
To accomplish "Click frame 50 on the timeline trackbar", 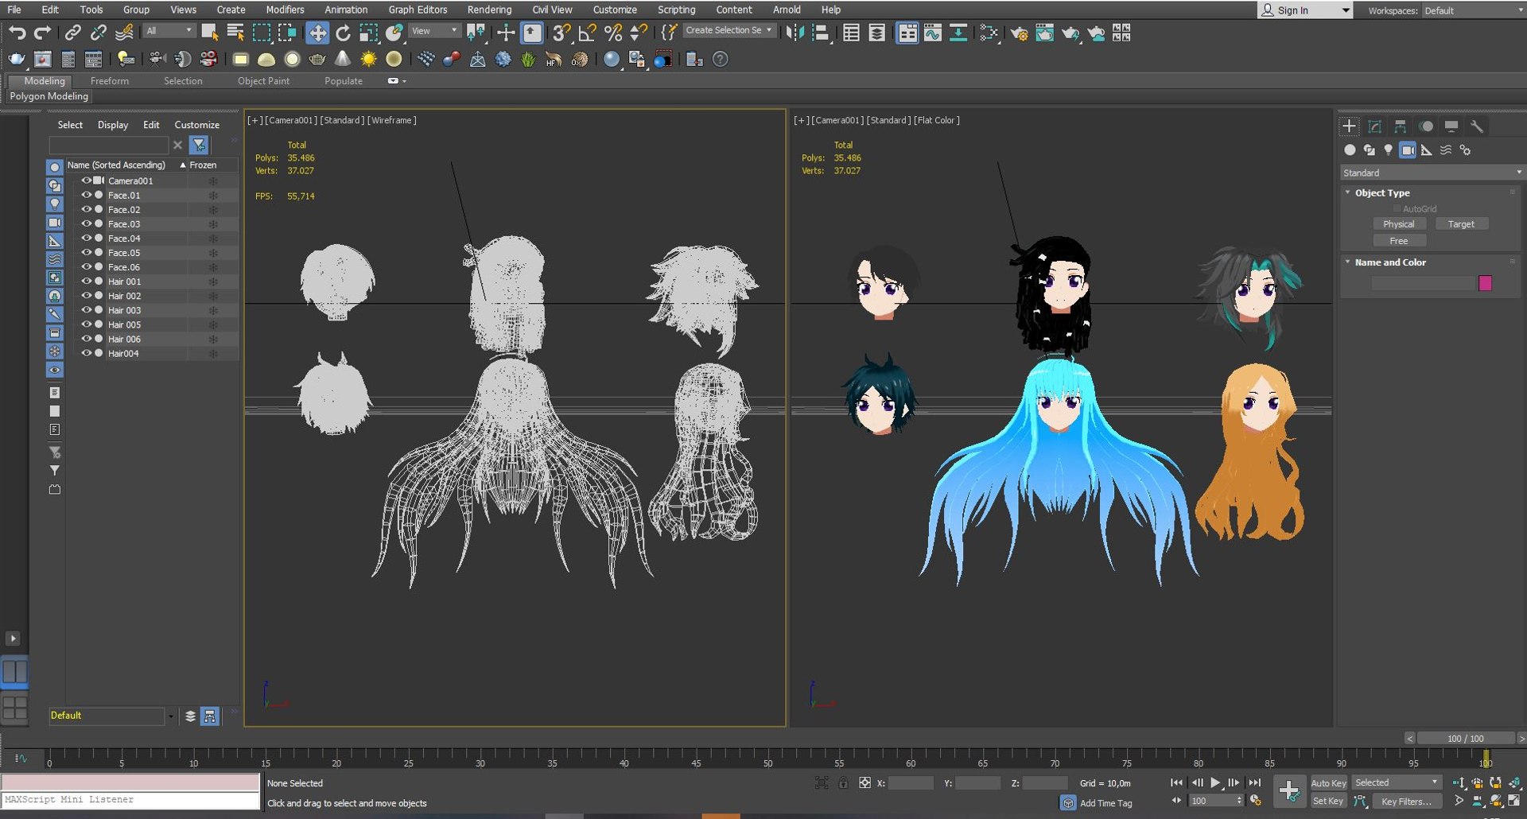I will tap(767, 758).
